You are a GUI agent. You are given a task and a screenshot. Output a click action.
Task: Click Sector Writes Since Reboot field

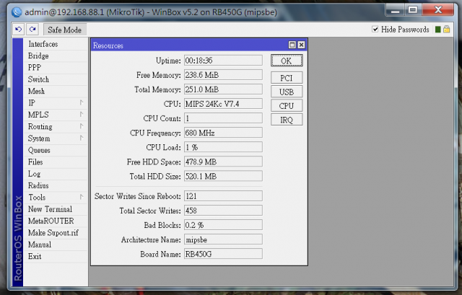(223, 195)
